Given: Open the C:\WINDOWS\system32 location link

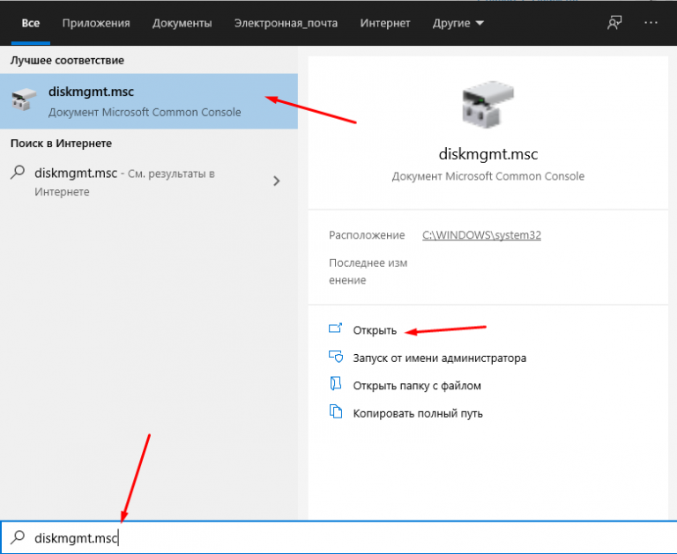Looking at the screenshot, I should coord(481,235).
